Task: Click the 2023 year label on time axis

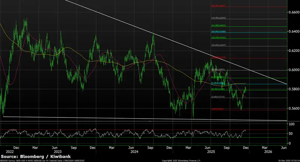Action: coord(58,152)
